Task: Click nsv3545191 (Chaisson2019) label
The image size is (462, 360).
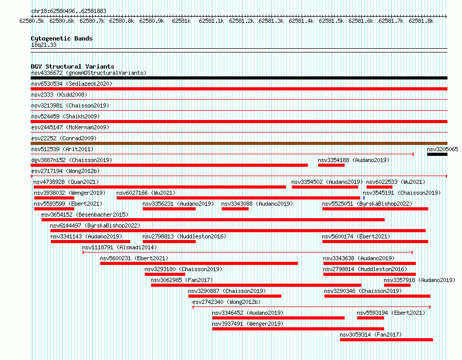Action: tap(402, 193)
